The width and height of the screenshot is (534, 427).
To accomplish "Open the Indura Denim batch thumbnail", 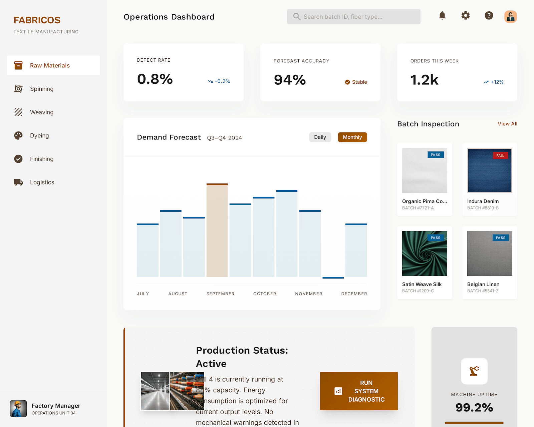I will click(490, 170).
